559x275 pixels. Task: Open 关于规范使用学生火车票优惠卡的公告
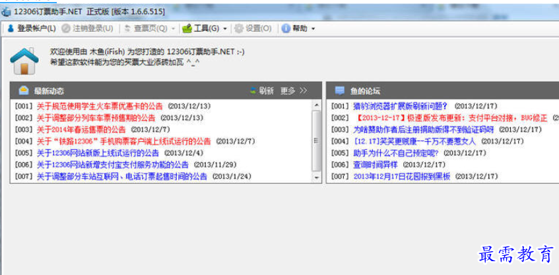[x=100, y=106]
